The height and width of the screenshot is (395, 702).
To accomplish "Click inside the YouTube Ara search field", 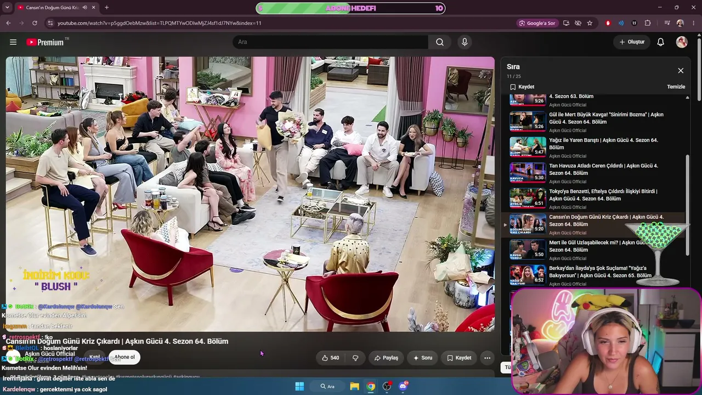I will click(x=331, y=42).
